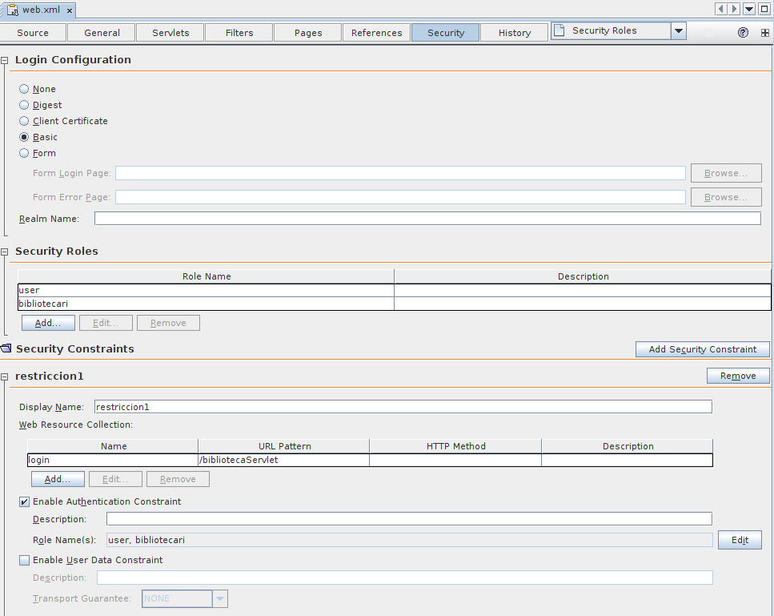Click the Display Name field
Image resolution: width=774 pixels, height=616 pixels.
click(403, 407)
